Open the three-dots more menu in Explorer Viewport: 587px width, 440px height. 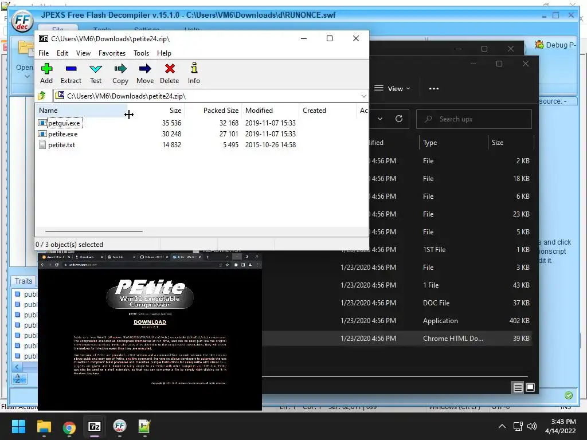tap(434, 89)
